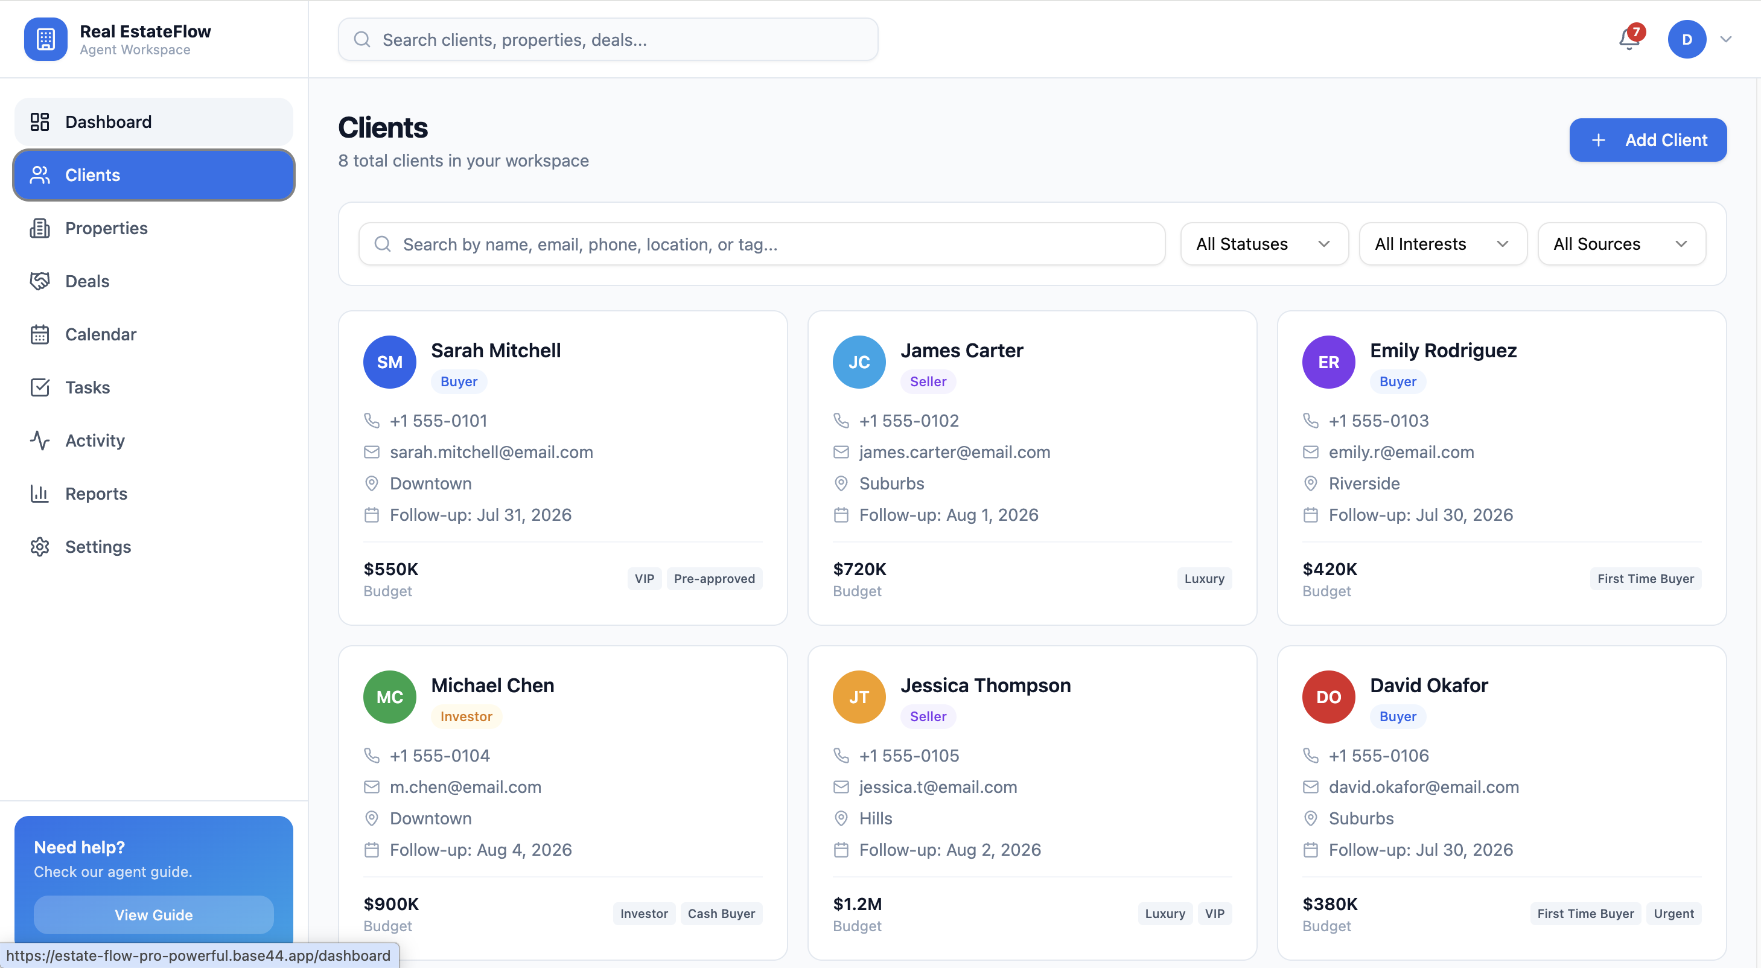Screen dimensions: 1761x968
Task: Click Jessica Thompson's JT avatar
Action: (859, 697)
